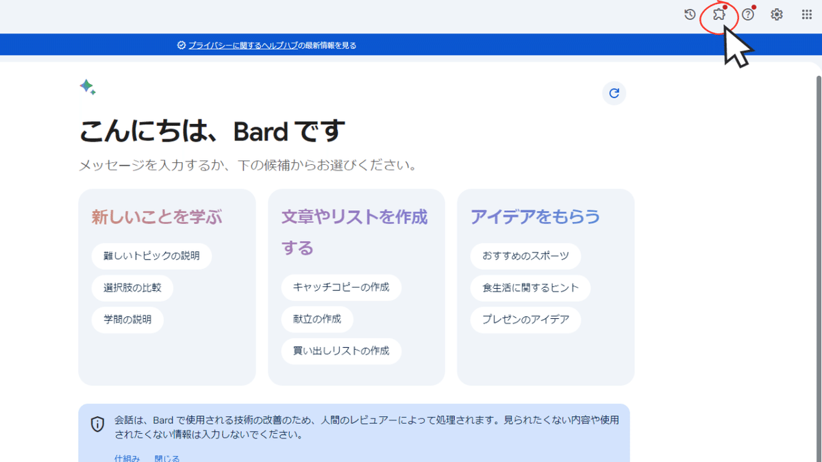Click the 新しいことを学ぶ card heading
Screen dimensions: 822x462
coord(157,217)
